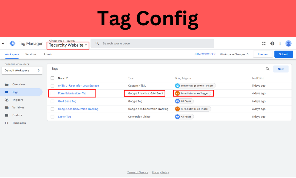
Task: Click the Custom HTML type cell
Action: [x=137, y=85]
